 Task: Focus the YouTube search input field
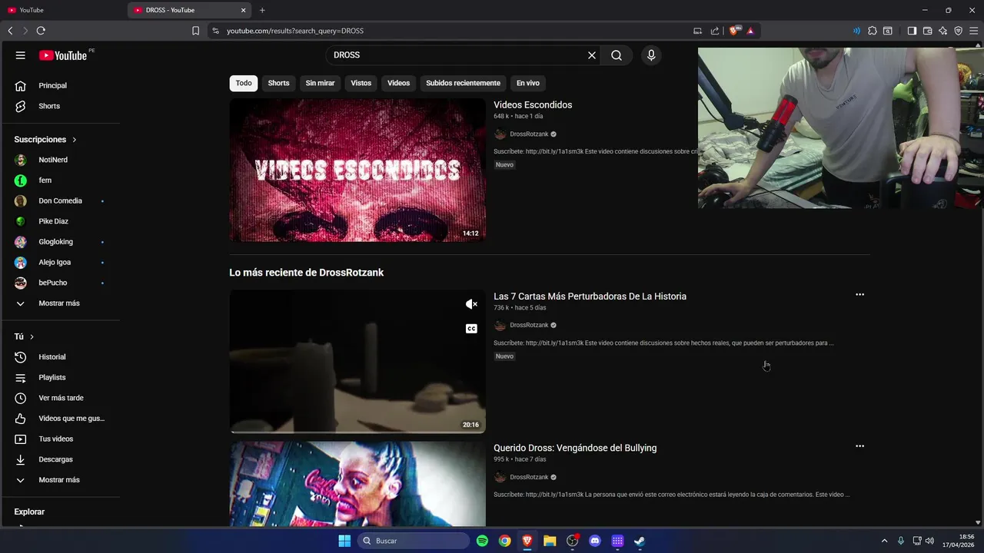(457, 55)
